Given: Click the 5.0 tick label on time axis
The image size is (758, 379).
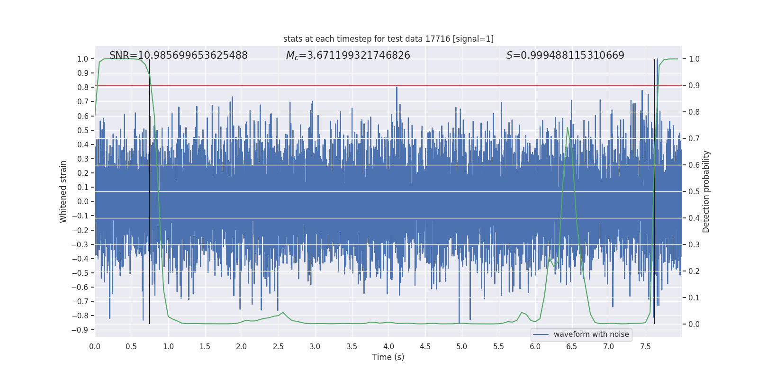Looking at the screenshot, I should 461,346.
